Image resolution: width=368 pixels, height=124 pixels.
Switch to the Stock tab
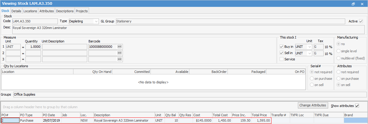pyautogui.click(x=5, y=11)
